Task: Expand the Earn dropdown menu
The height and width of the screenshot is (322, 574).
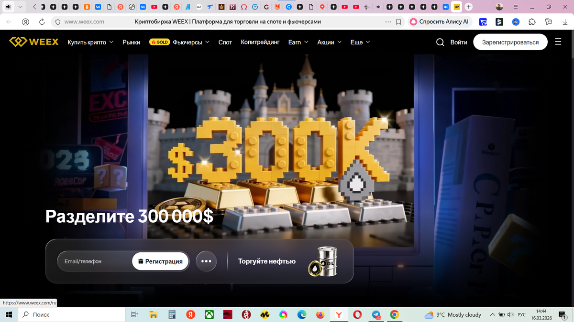Action: [298, 42]
